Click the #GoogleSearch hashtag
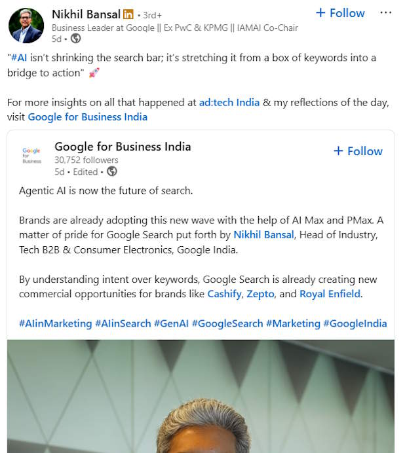Viewport: 405px width, 453px height. (x=227, y=323)
